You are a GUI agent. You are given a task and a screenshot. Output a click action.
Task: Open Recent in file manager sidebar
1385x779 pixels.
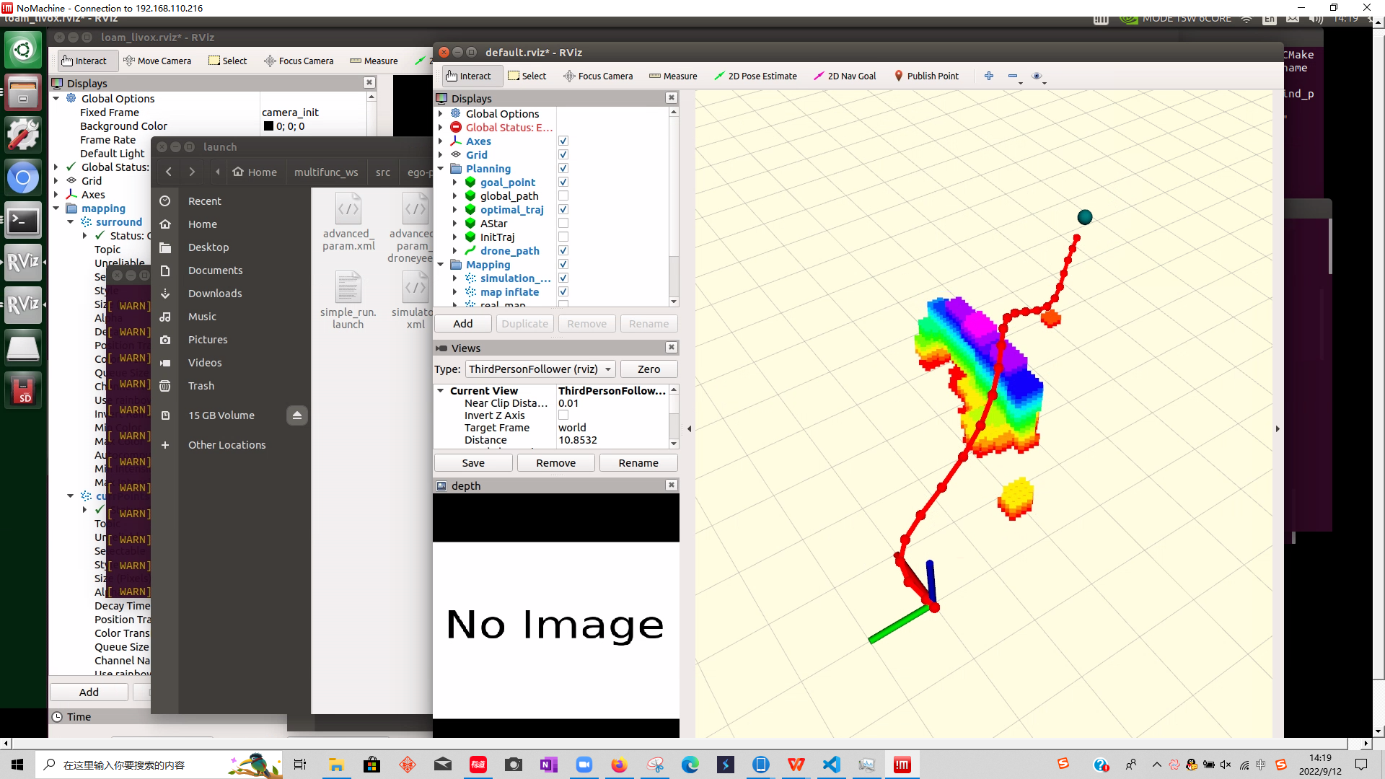click(205, 201)
